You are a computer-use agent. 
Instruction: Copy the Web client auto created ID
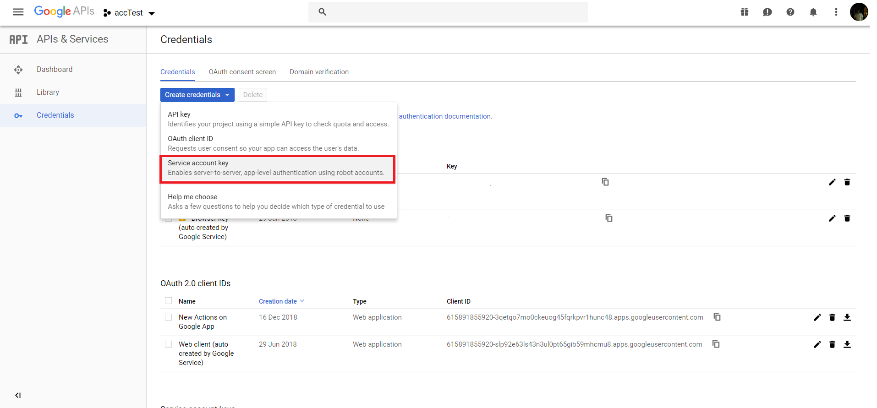coord(716,344)
